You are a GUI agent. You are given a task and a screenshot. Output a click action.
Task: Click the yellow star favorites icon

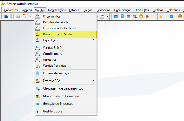pyautogui.click(x=161, y=16)
